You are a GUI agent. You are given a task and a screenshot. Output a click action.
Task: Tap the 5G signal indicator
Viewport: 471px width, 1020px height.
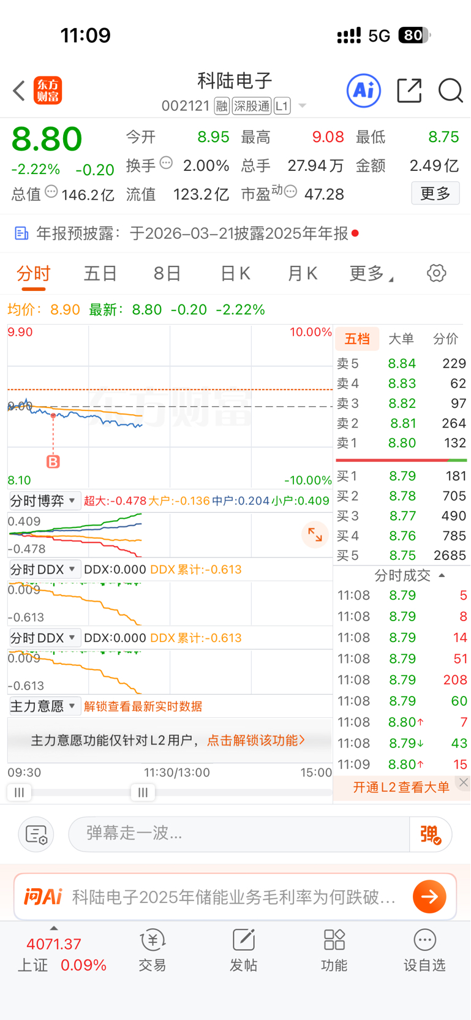[x=379, y=36]
